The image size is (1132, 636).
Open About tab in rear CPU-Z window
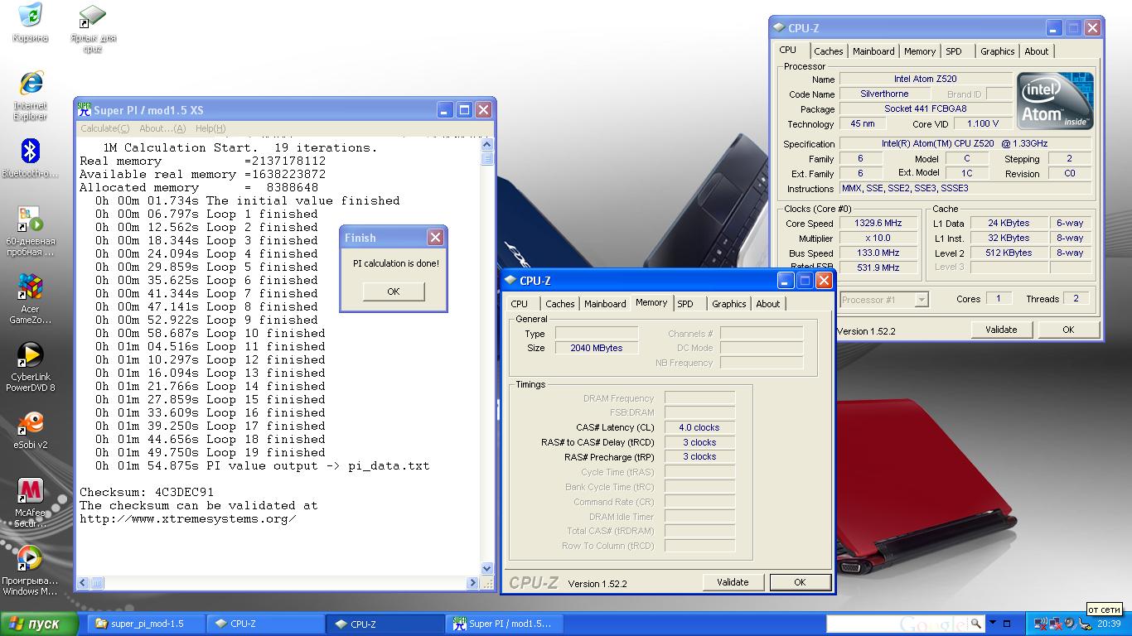(x=1037, y=51)
